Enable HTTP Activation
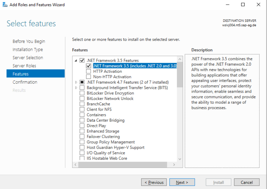Image resolution: width=267 pixels, height=189 pixels. [x=88, y=71]
